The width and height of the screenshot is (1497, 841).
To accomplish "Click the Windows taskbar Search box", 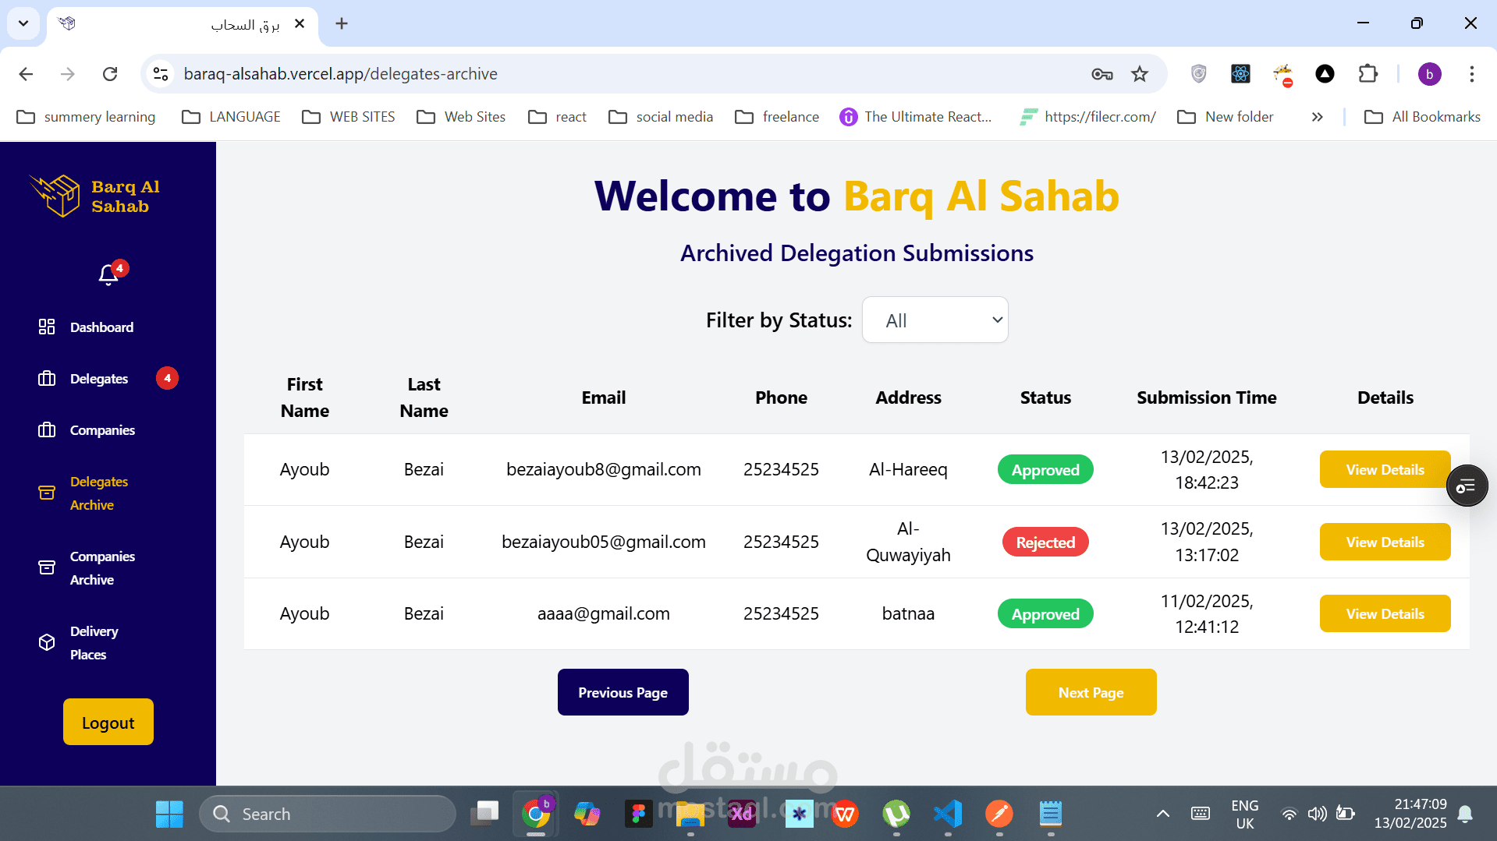I will pyautogui.click(x=328, y=814).
